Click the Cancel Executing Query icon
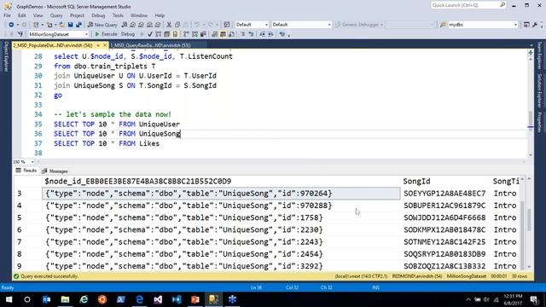 (142, 34)
